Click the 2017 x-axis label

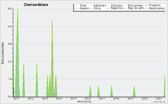point(102,99)
